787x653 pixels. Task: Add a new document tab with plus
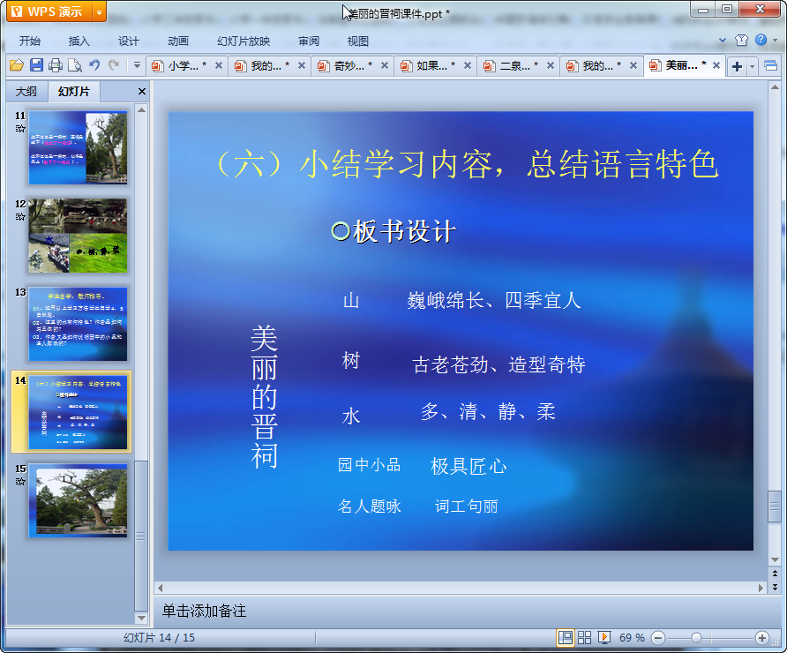point(737,66)
